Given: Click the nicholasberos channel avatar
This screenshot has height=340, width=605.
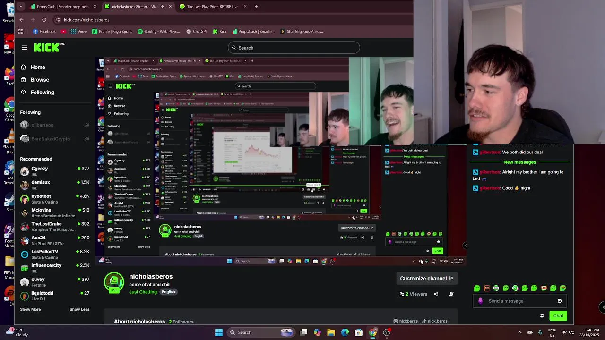Looking at the screenshot, I should coord(114,282).
